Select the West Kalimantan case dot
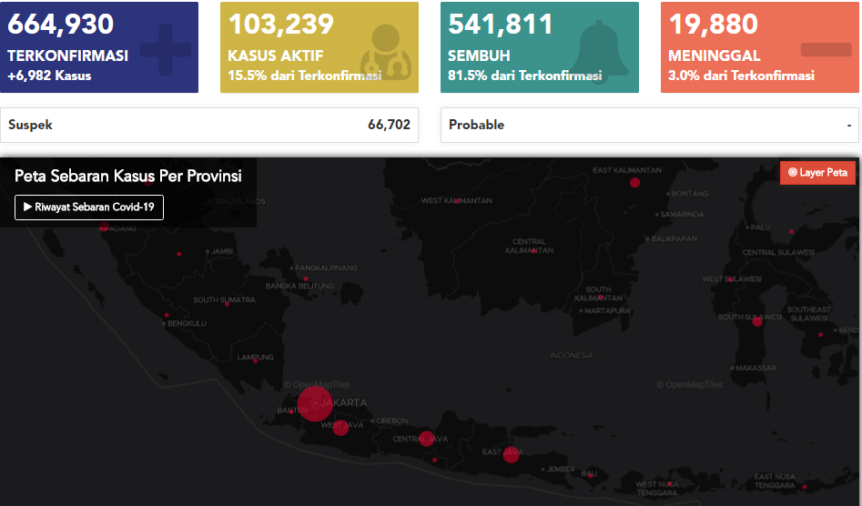Screen dimensions: 862x506 [x=457, y=201]
